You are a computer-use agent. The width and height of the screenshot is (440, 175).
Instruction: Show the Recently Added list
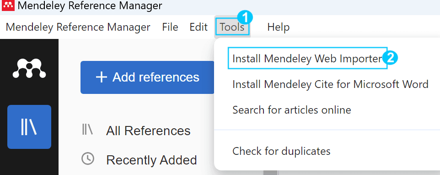(151, 160)
